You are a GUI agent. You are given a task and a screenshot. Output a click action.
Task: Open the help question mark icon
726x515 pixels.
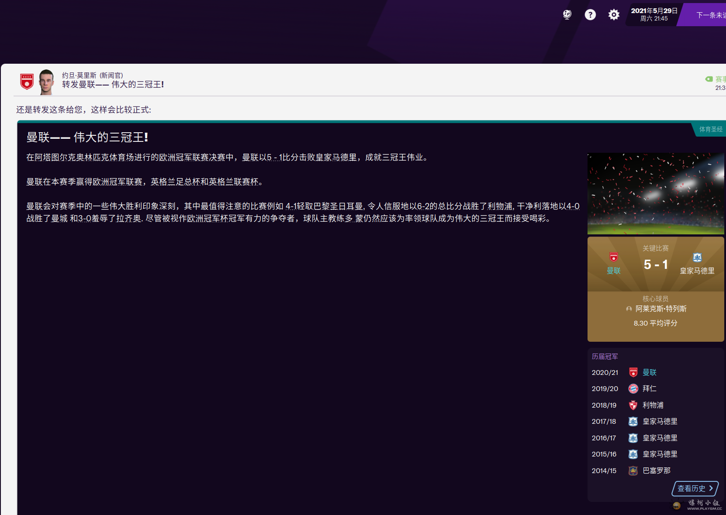[x=590, y=15]
